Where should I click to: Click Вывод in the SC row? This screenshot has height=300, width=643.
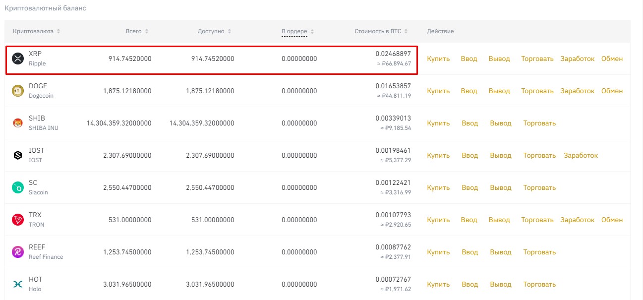[501, 187]
